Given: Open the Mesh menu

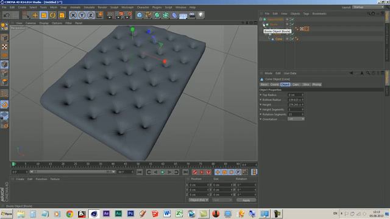Looking at the screenshot, I should pyautogui.click(x=54, y=7).
